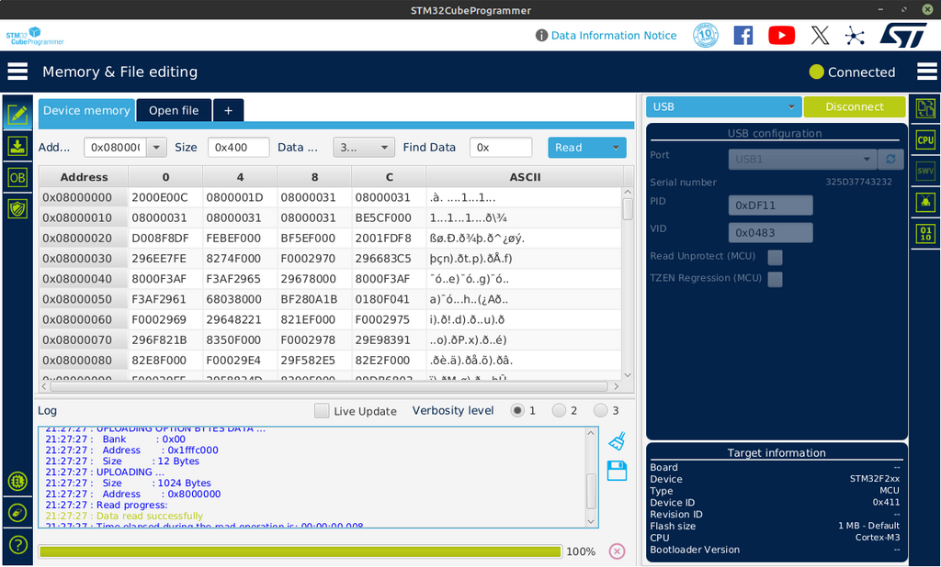This screenshot has width=941, height=567.
Task: Open the Data width dropdown
Action: click(364, 148)
